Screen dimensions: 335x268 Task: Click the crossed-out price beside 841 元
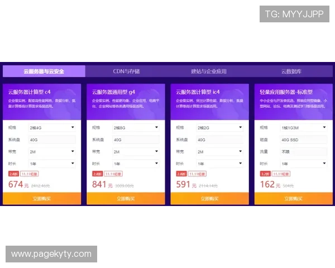click(125, 186)
